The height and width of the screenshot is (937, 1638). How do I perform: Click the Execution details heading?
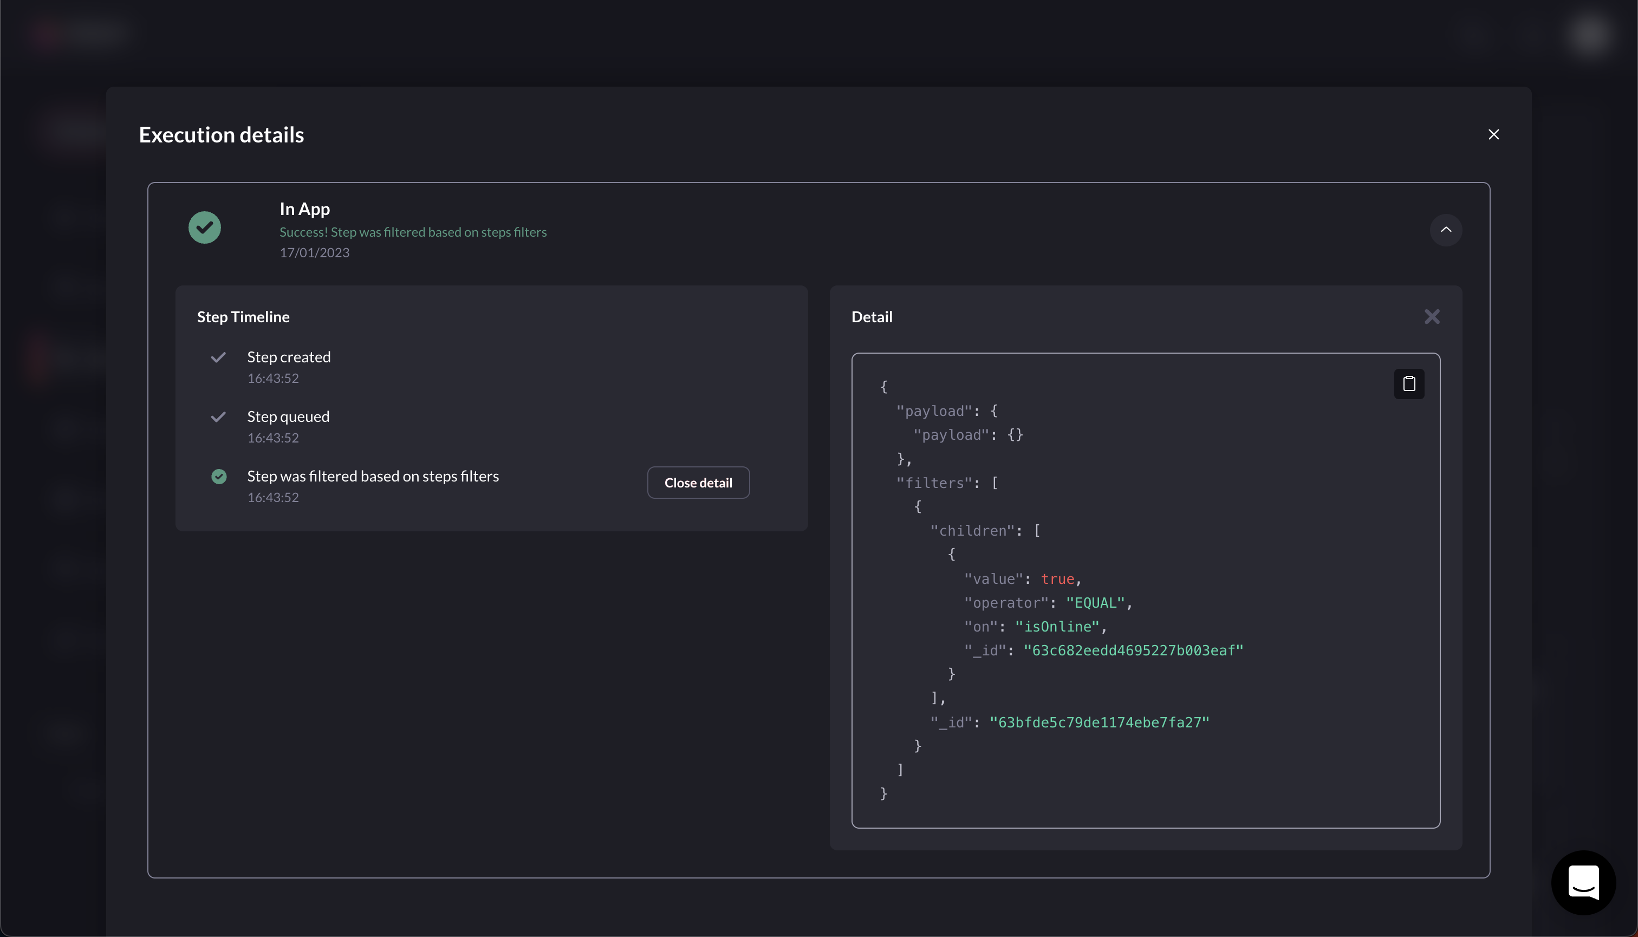point(222,135)
